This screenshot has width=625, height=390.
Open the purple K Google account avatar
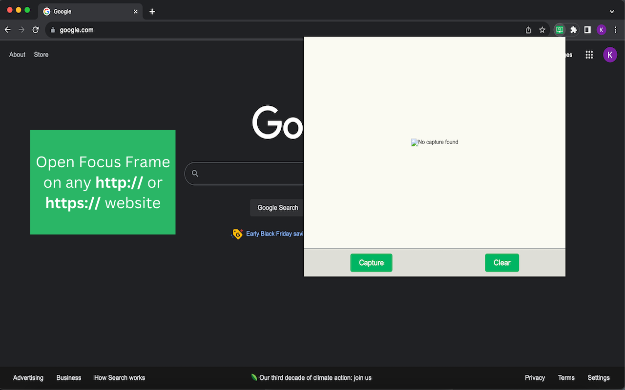[610, 55]
